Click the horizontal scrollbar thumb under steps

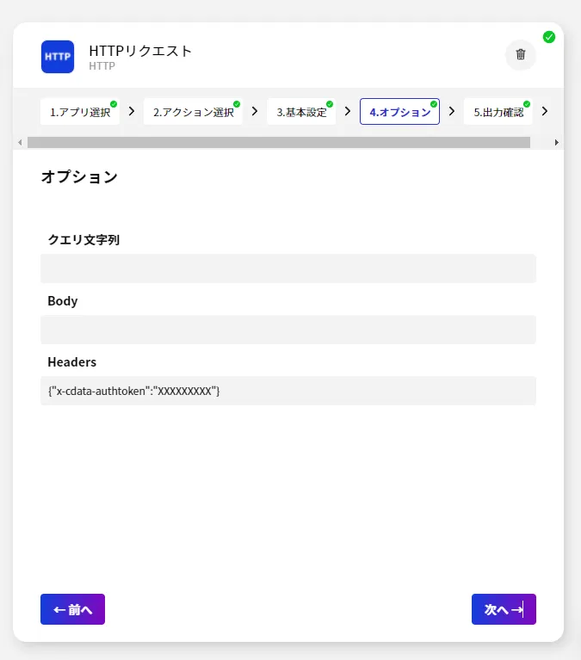(x=279, y=142)
